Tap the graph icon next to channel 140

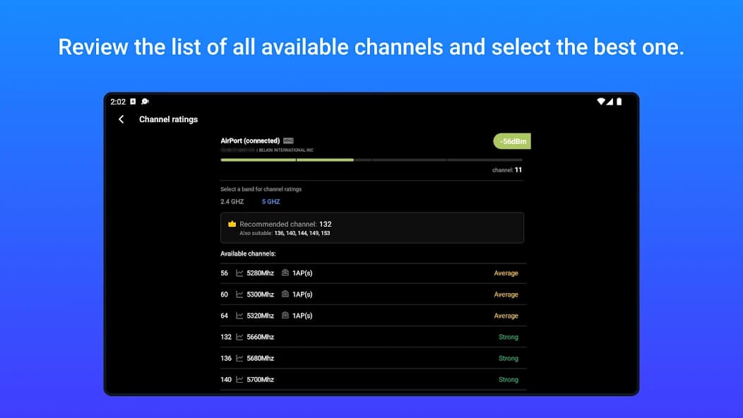click(239, 379)
